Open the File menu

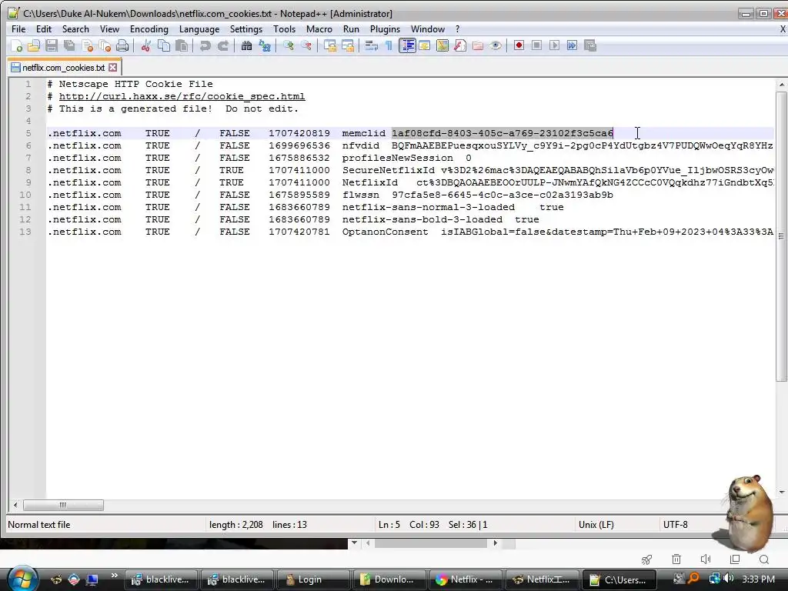18,29
